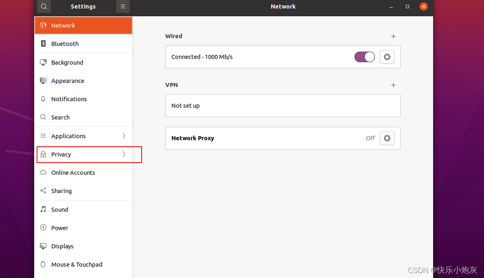Open Mouse & Touchpad settings
Image resolution: width=484 pixels, height=278 pixels.
pos(83,265)
